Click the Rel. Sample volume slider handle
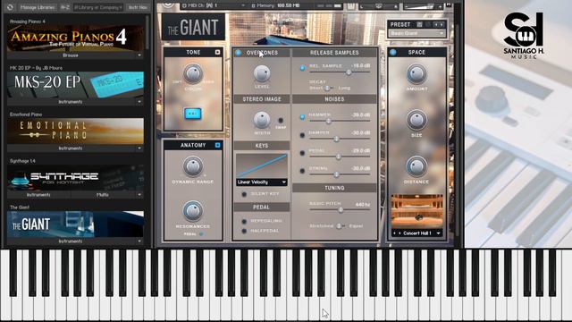The height and width of the screenshot is (322, 572). tap(349, 72)
